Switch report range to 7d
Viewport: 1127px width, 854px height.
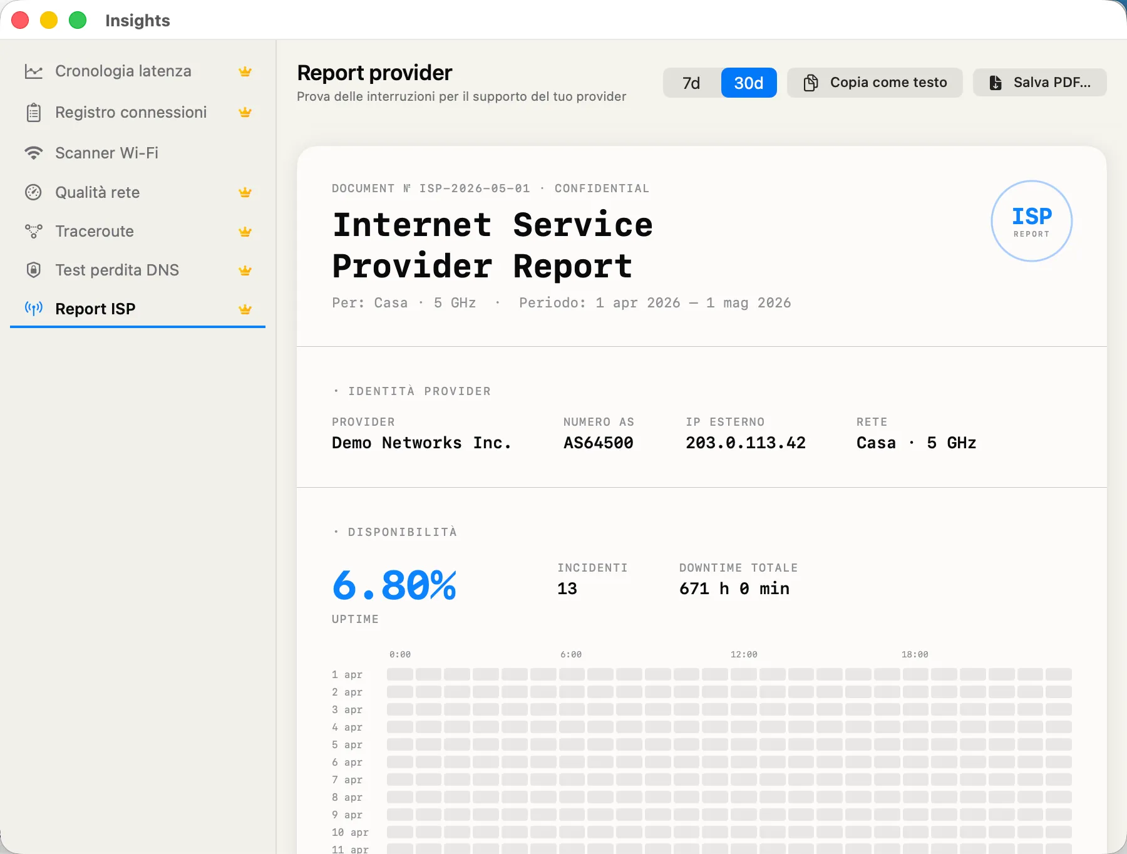click(691, 83)
